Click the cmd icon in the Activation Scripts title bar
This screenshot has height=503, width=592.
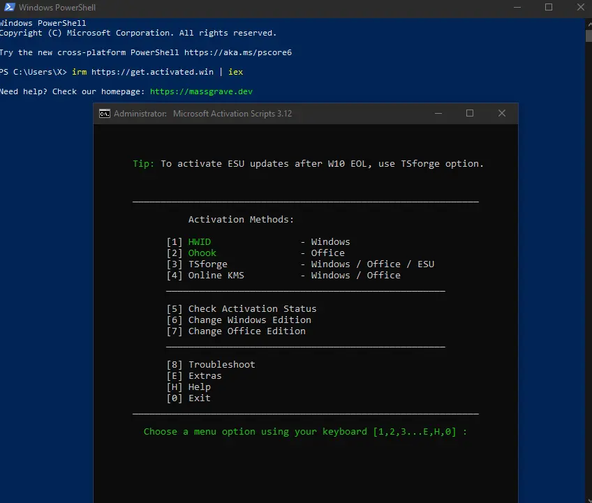click(x=105, y=114)
